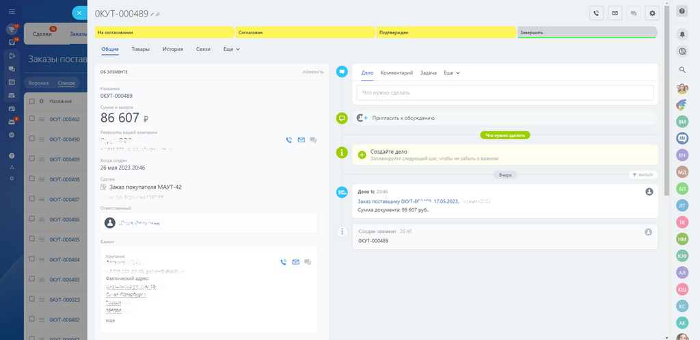
Task: Click the email button in header
Action: 615,14
